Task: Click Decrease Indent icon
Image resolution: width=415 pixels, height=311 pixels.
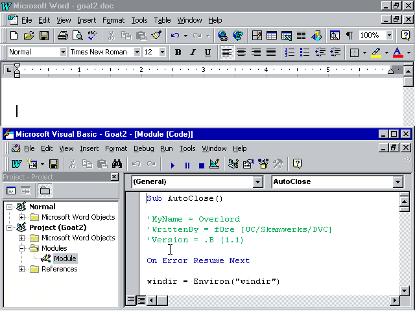Action: (x=320, y=52)
